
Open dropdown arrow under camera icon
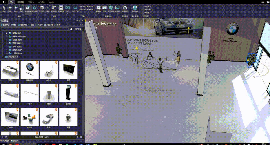click(x=68, y=13)
